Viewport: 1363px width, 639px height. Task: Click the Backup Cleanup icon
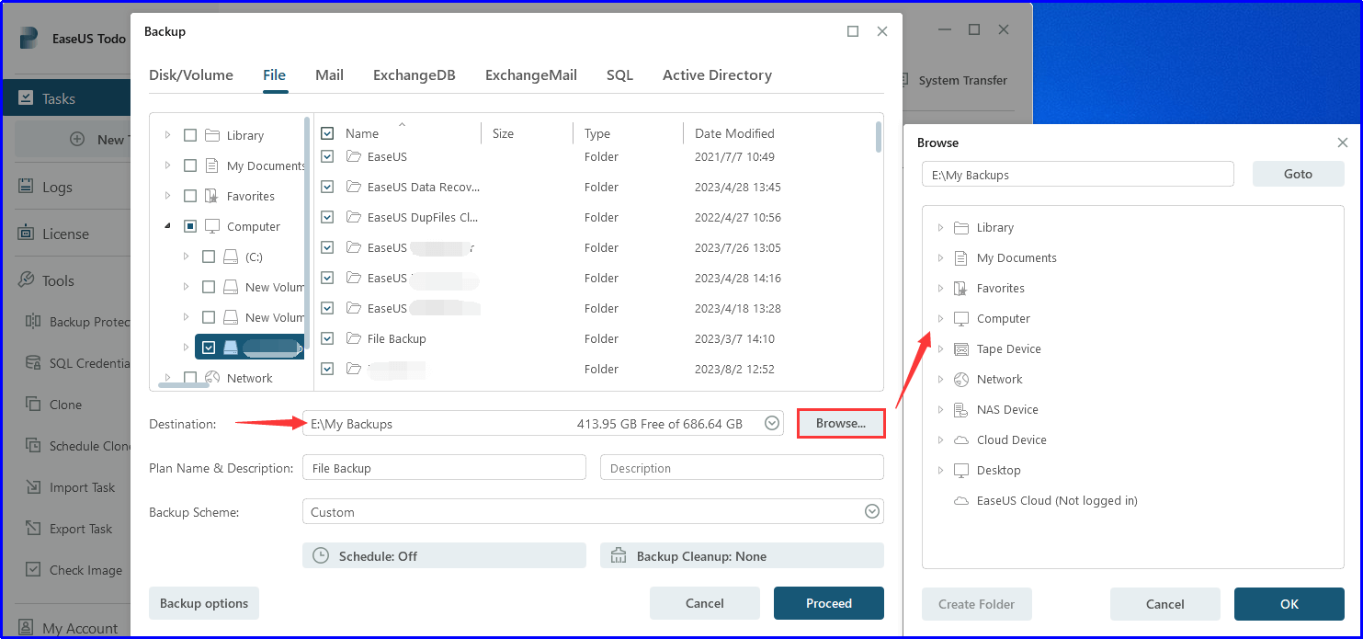tap(619, 556)
